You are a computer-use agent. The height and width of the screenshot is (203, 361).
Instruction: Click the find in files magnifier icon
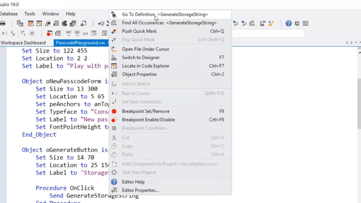pyautogui.click(x=252, y=24)
